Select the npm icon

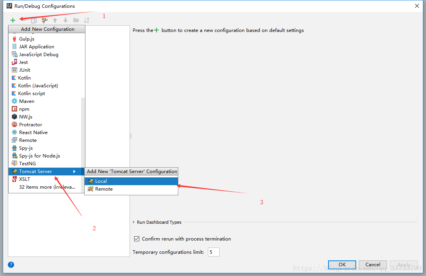(x=14, y=109)
